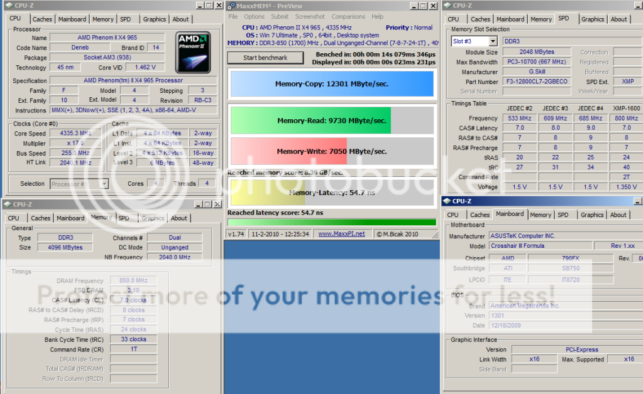Click the Start benchmark button
The width and height of the screenshot is (643, 394).
[265, 58]
